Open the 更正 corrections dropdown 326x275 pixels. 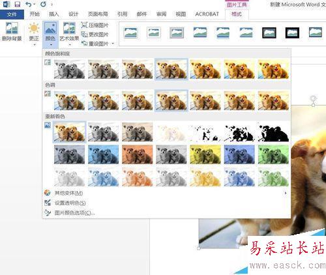tap(34, 34)
